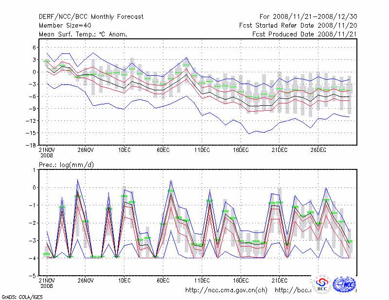Viewport: 389px width, 300px height.
Task: Click 21NOV 2008 on the temperature chart axis
Action: click(47, 152)
